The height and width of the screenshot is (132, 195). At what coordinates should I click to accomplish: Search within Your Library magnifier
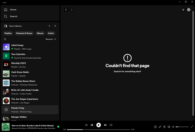(5, 39)
